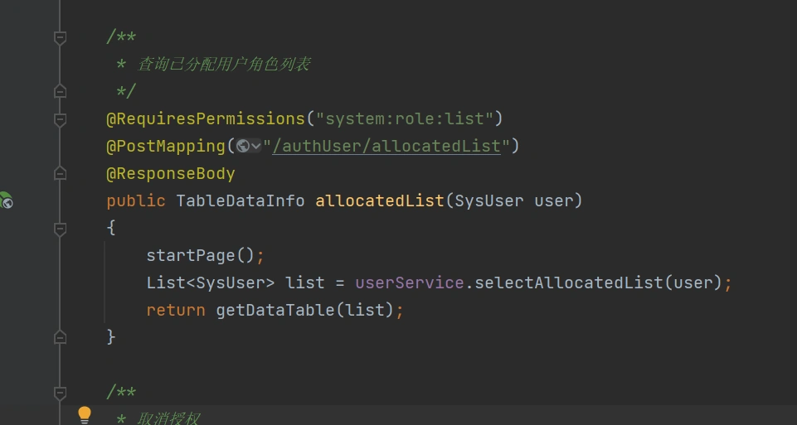
Task: Fold annotations at the @RequiresPermissions line marker
Action: 60,119
